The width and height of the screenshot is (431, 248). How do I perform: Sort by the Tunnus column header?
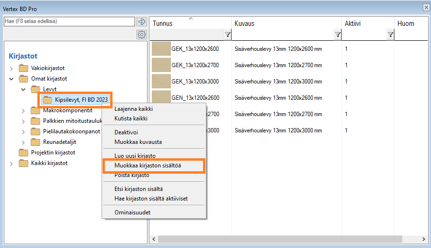click(163, 24)
